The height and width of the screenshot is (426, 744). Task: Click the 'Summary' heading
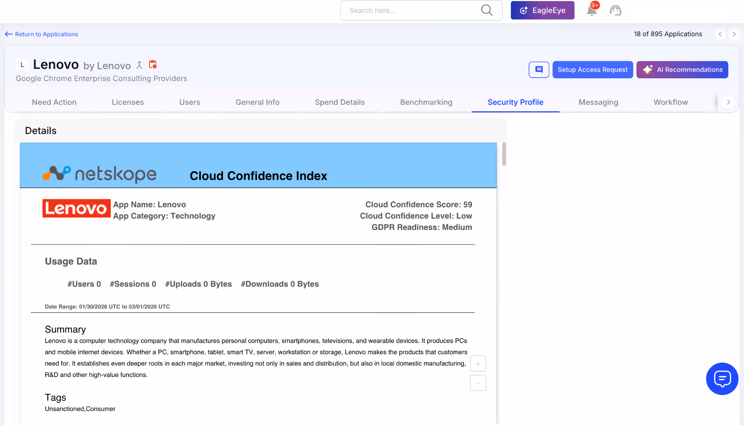[65, 330]
